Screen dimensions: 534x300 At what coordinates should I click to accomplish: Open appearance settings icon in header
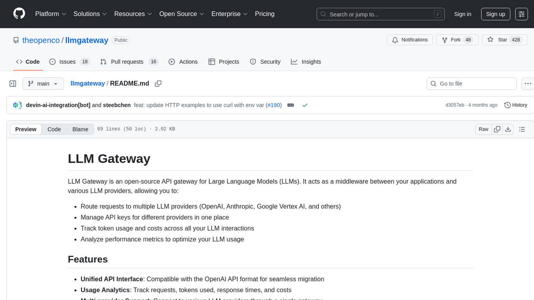(x=521, y=14)
